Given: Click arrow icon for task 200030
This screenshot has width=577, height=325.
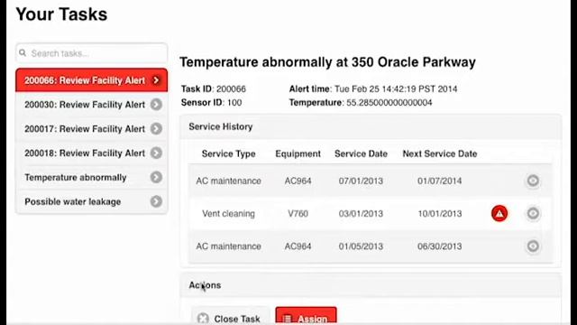Looking at the screenshot, I should [x=156, y=105].
